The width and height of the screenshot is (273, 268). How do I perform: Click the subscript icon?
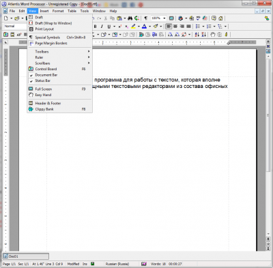(x=126, y=27)
